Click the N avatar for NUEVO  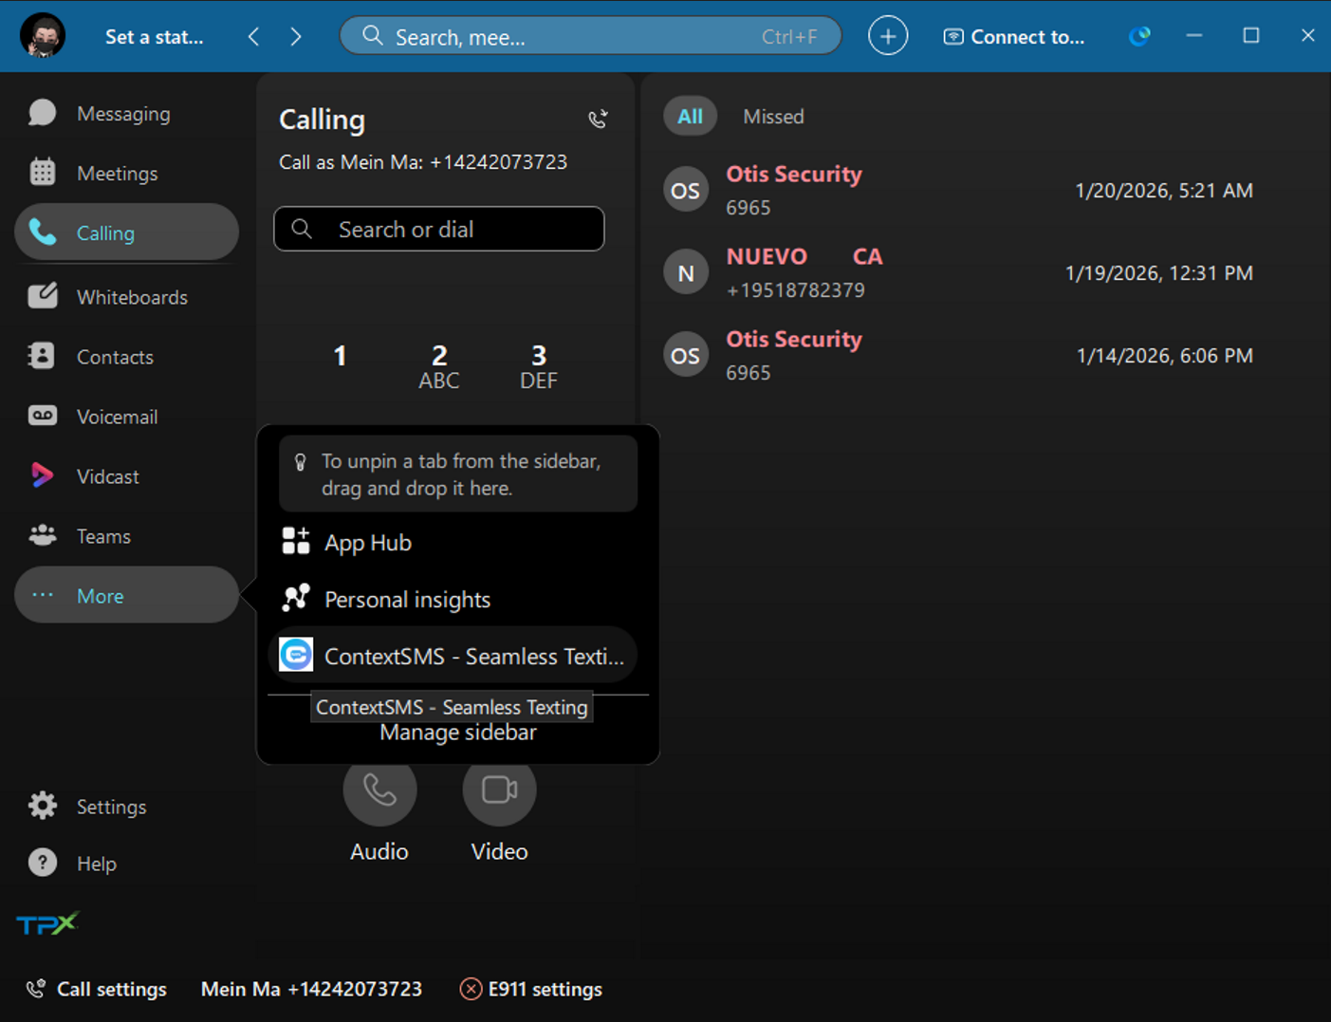(685, 273)
